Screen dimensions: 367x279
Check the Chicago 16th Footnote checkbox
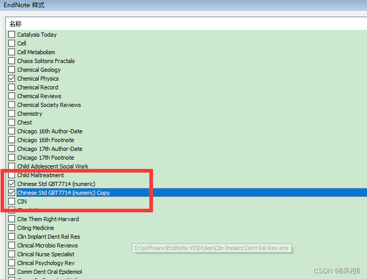(12, 140)
